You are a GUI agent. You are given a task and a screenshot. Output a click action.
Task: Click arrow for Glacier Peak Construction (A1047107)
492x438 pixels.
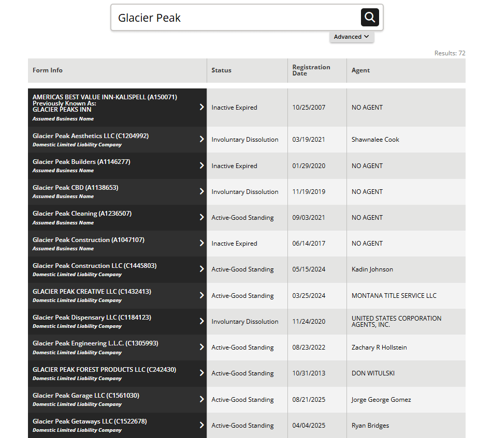(x=201, y=243)
